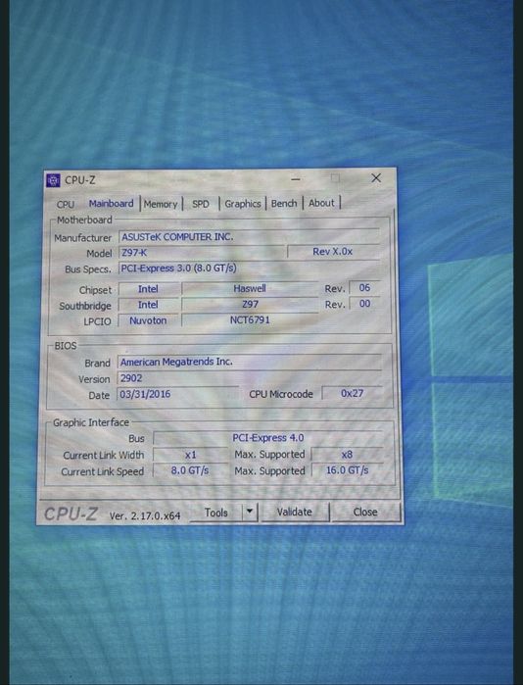Click the Manufacturer field ASUSTeK COMPUTER INC.
The image size is (523, 685).
(249, 237)
